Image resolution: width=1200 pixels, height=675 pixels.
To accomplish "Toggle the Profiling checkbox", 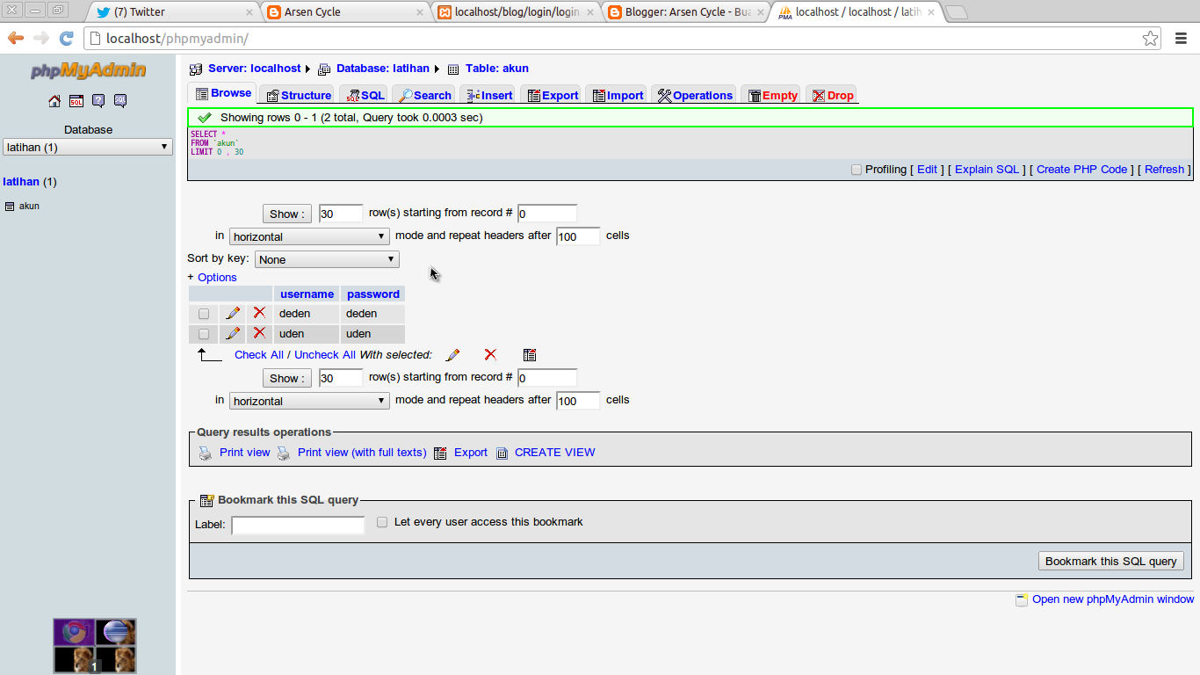I will [x=857, y=169].
